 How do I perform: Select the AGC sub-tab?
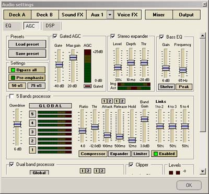tap(31, 26)
